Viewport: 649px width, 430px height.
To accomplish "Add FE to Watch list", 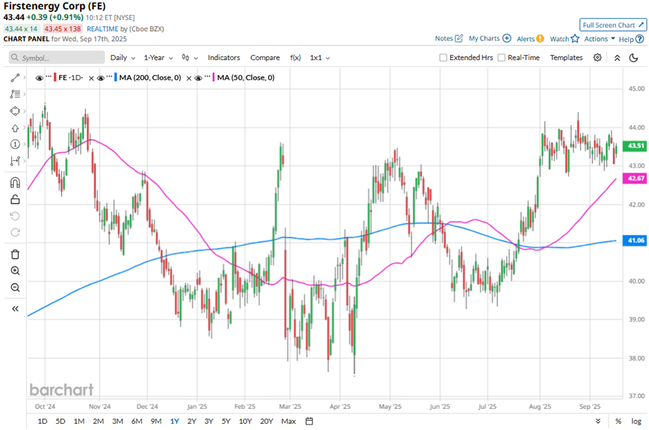I will point(565,39).
